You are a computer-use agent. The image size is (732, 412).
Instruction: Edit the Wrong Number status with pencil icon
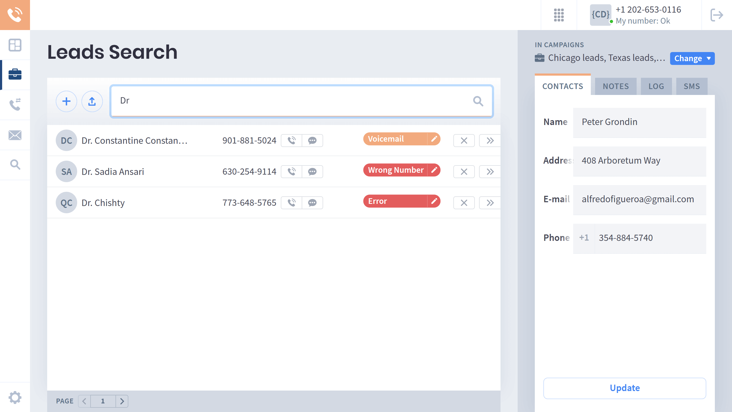pyautogui.click(x=434, y=170)
